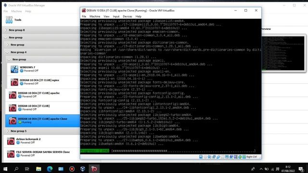This screenshot has height=173, width=308.
Task: Expand the New group 5 chevron
Action: (8, 131)
